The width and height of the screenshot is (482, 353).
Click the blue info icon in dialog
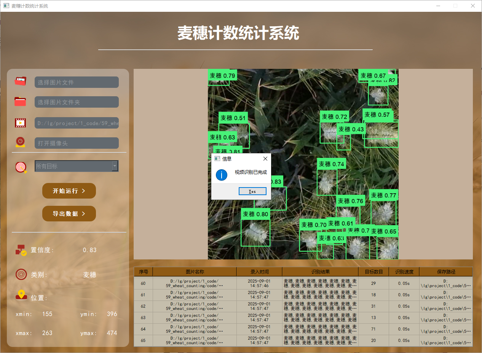pyautogui.click(x=222, y=175)
